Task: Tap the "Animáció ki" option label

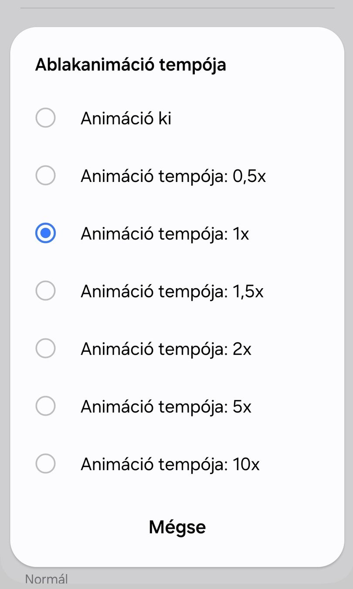Action: click(x=126, y=118)
